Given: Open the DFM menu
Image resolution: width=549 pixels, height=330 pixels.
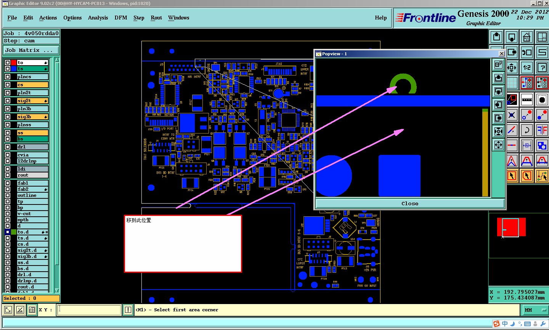Looking at the screenshot, I should pos(121,18).
